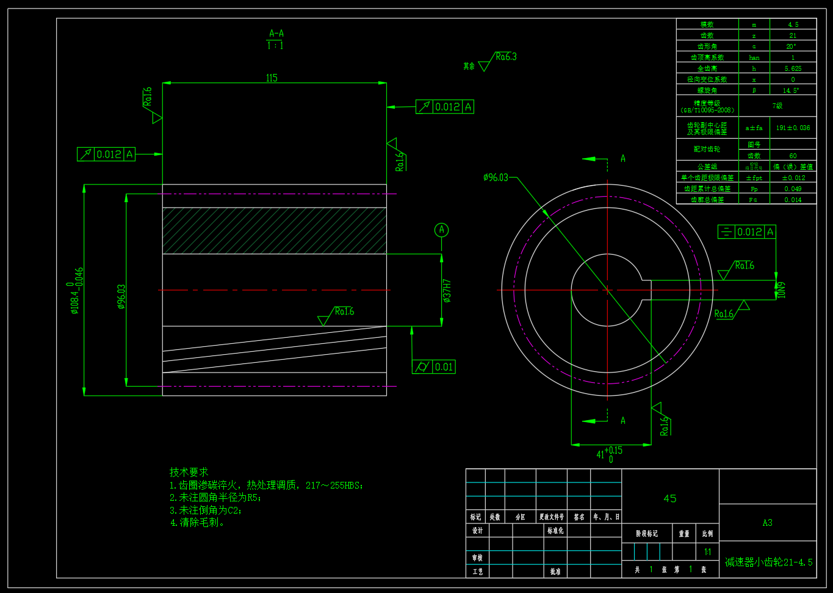Select the "A3" sheet size text
This screenshot has height=593, width=833.
click(768, 523)
